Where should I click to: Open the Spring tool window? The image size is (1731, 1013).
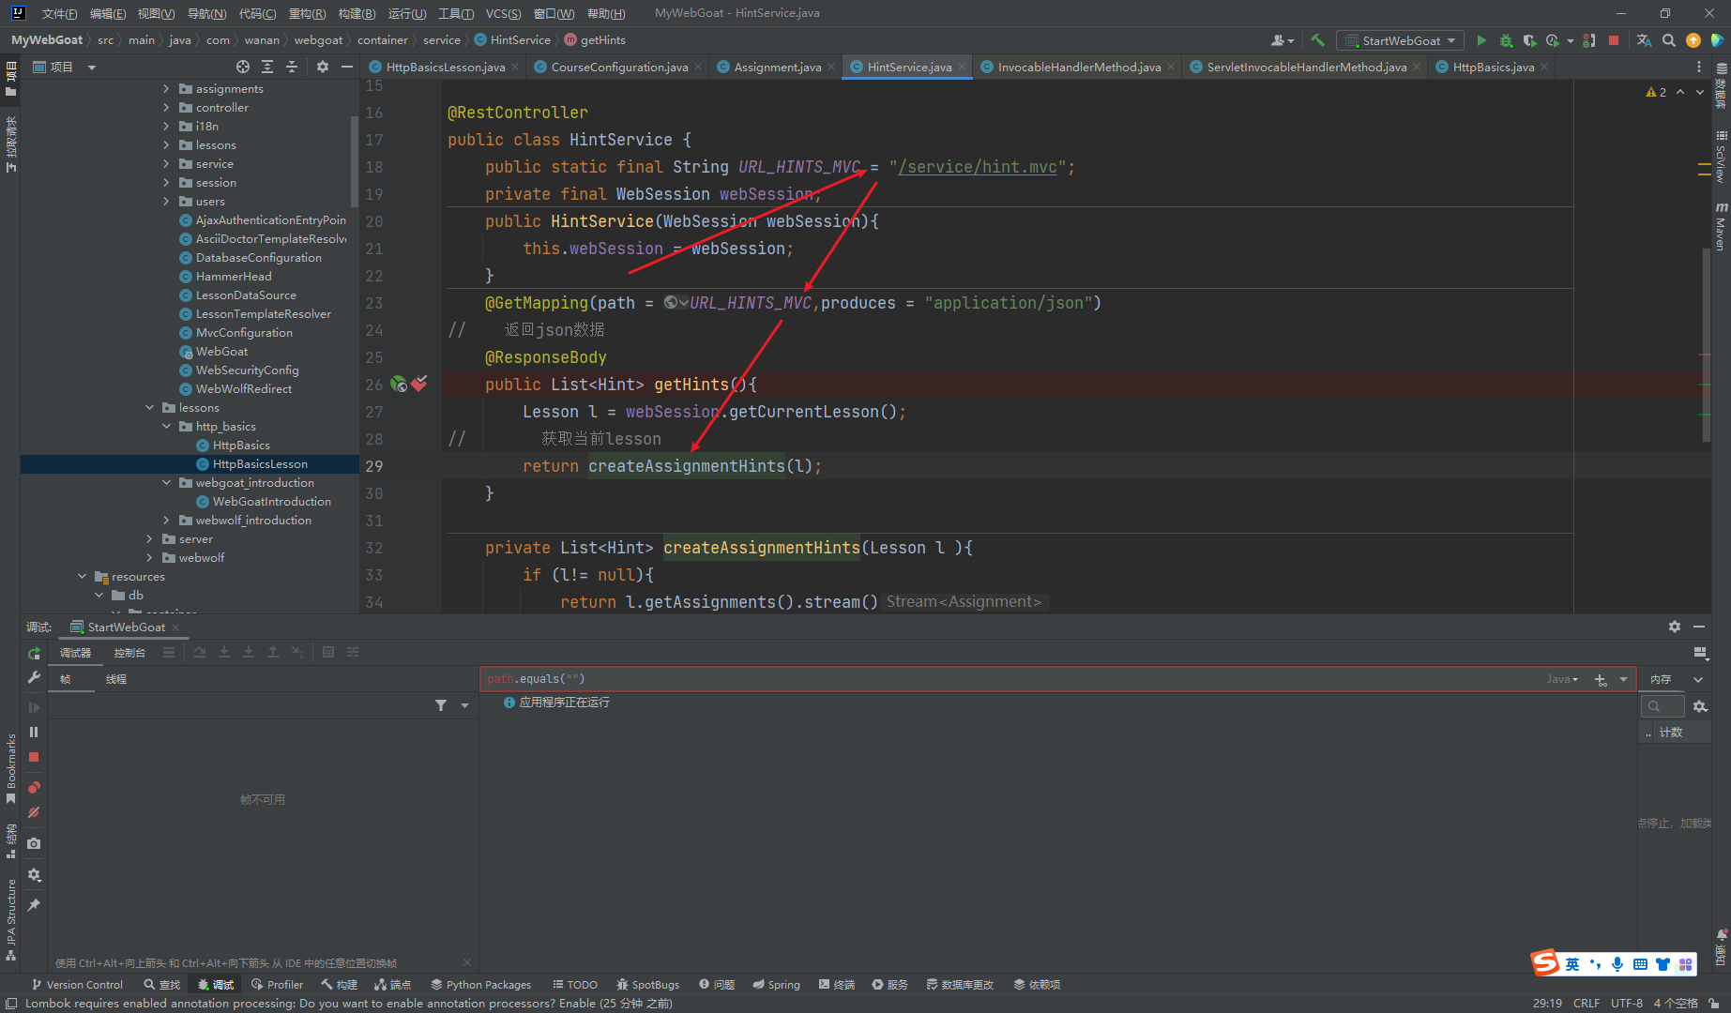point(776,984)
